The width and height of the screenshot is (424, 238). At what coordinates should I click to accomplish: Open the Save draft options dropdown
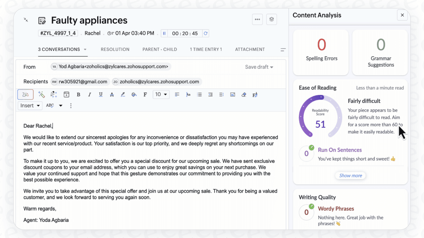(x=272, y=67)
